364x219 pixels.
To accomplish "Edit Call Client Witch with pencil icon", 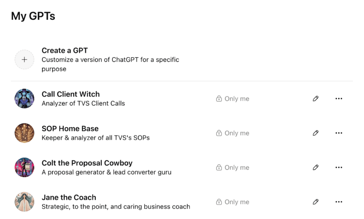I will (315, 98).
